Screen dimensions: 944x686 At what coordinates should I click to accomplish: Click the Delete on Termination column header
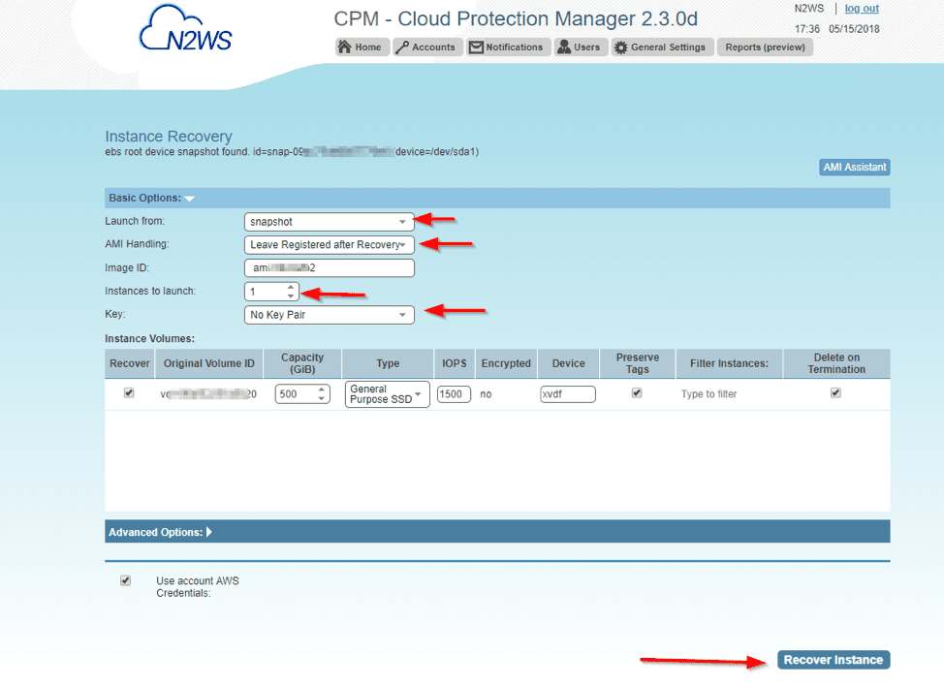pyautogui.click(x=836, y=363)
